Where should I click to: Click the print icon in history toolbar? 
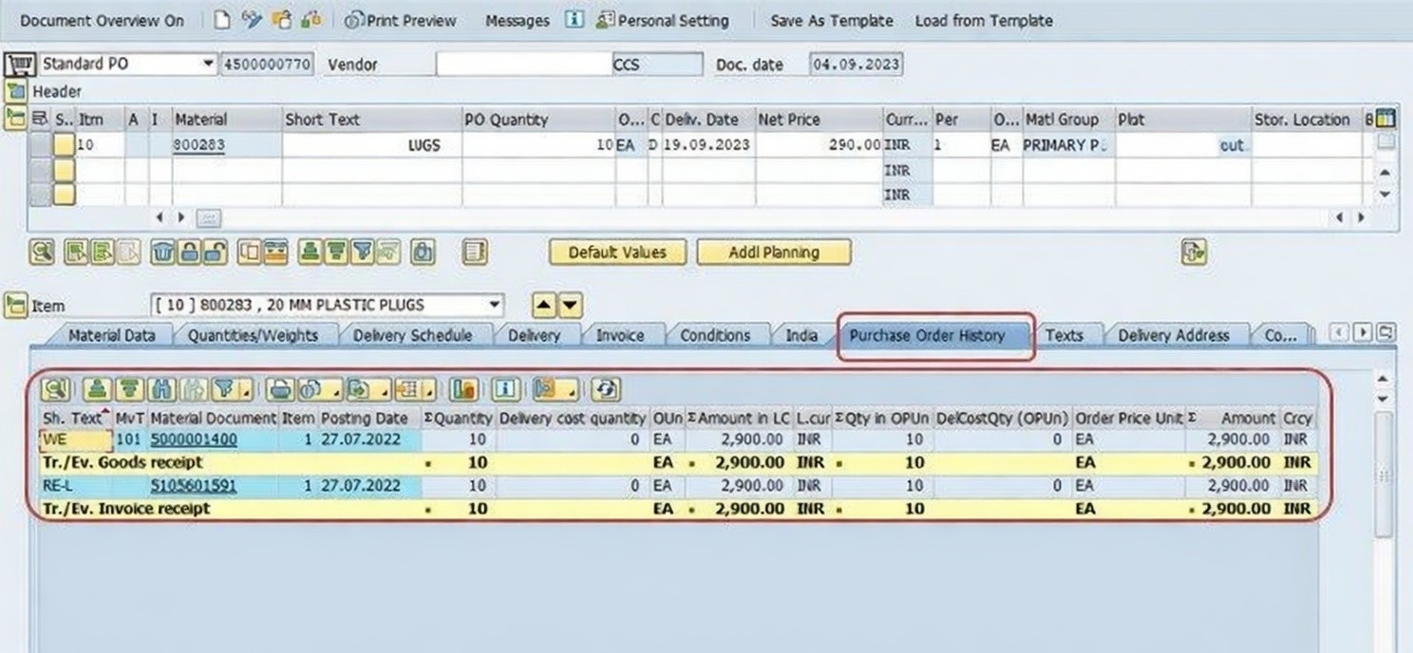[x=279, y=389]
